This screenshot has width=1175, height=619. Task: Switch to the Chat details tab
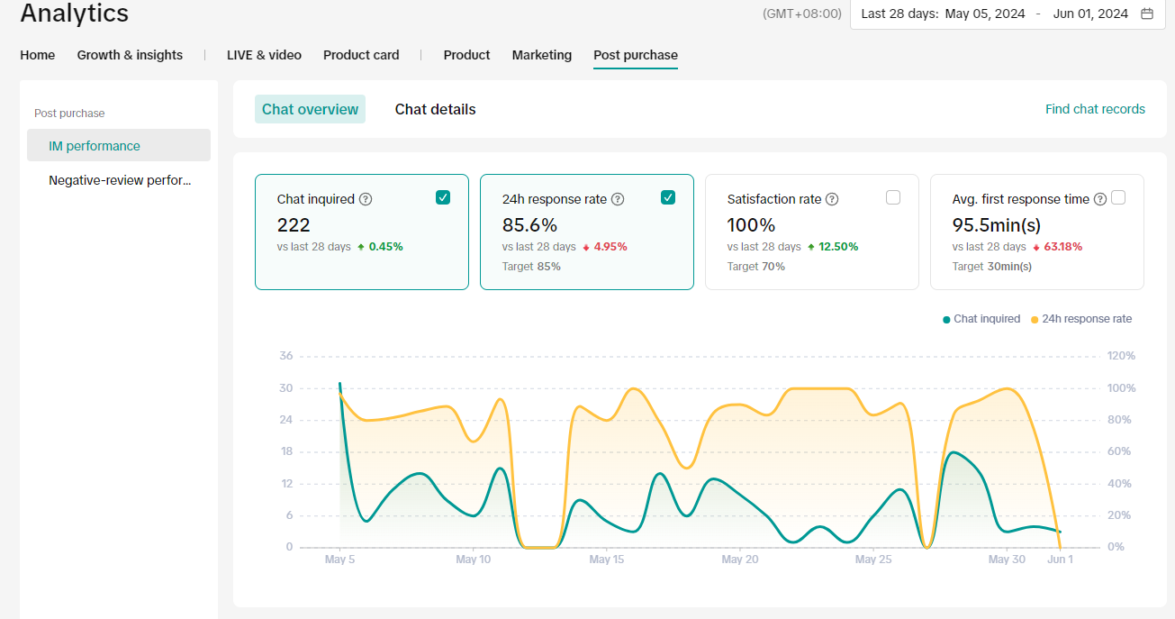tap(435, 109)
